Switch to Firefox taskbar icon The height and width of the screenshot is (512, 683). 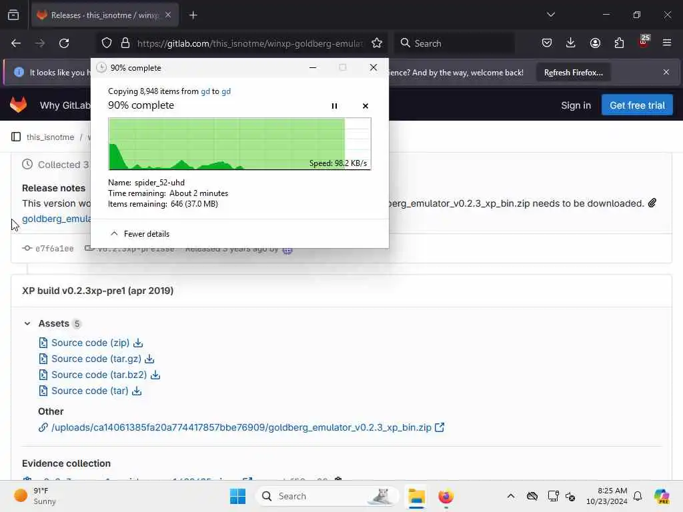pyautogui.click(x=446, y=496)
